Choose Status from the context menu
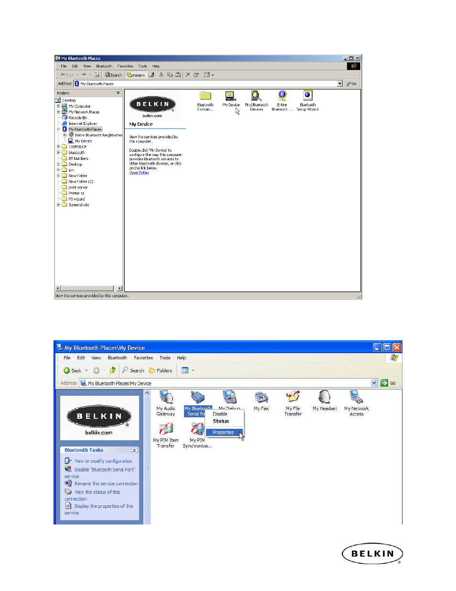This screenshot has height=591, width=456. point(221,421)
